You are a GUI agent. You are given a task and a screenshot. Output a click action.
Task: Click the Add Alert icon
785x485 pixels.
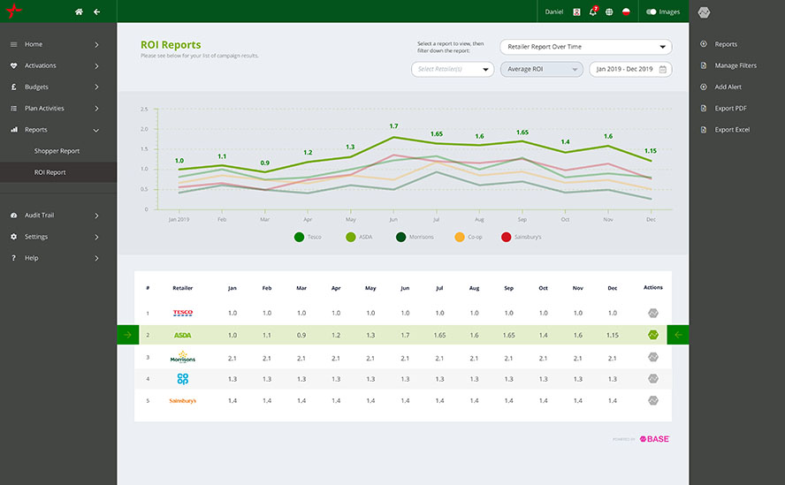click(704, 87)
